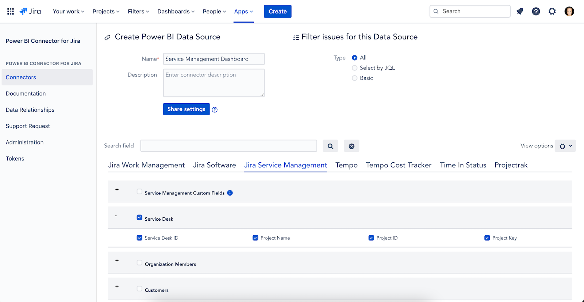
Task: Select the Basic type radio button
Action: point(354,78)
